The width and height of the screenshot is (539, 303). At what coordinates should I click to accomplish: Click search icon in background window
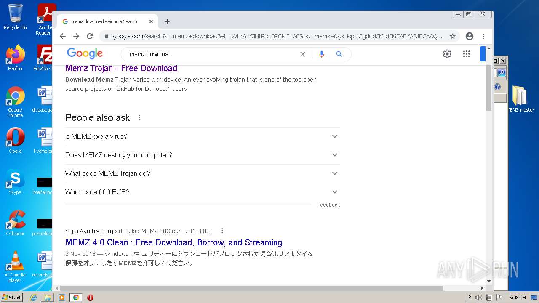[501, 73]
